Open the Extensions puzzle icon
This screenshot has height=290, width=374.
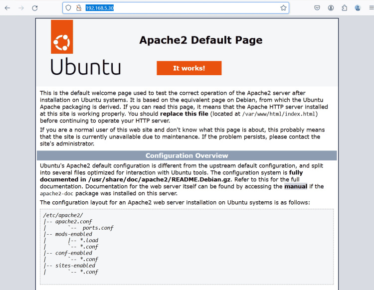coord(344,8)
